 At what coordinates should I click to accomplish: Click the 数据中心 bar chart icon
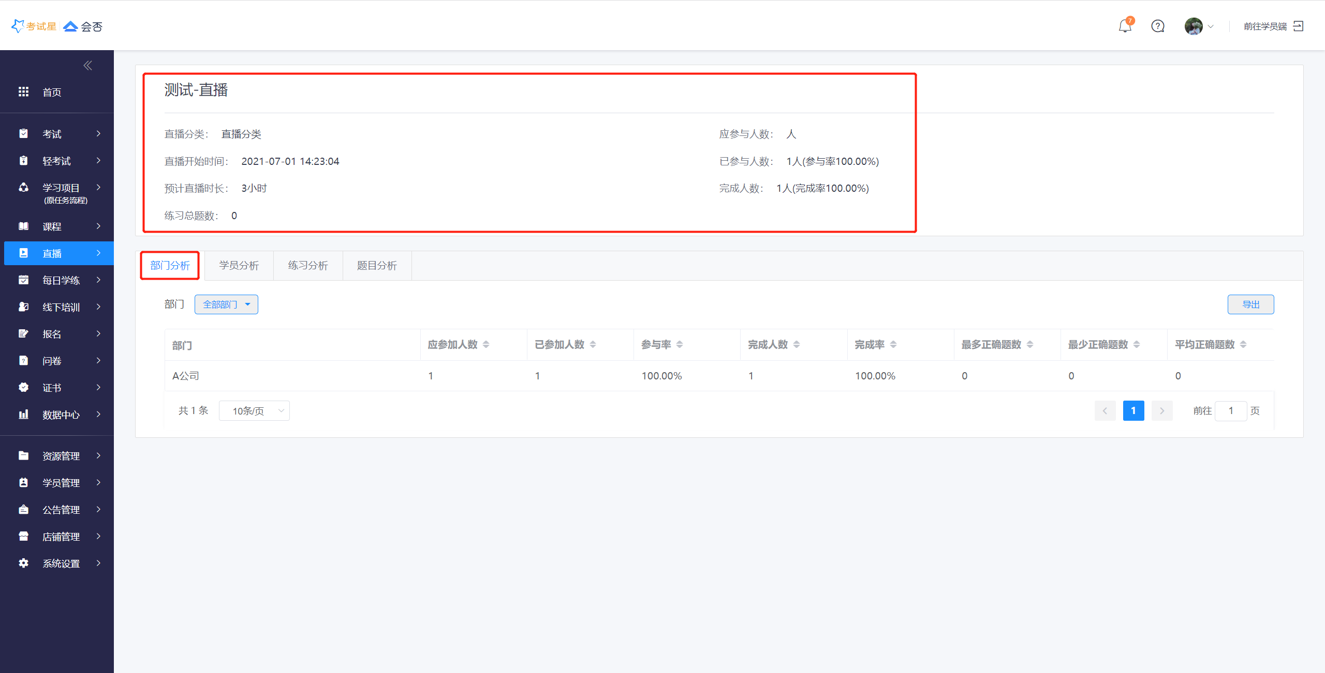pos(23,414)
